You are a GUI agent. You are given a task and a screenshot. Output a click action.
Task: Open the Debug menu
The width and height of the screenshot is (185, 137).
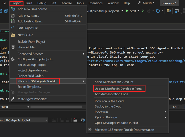click(42, 3)
